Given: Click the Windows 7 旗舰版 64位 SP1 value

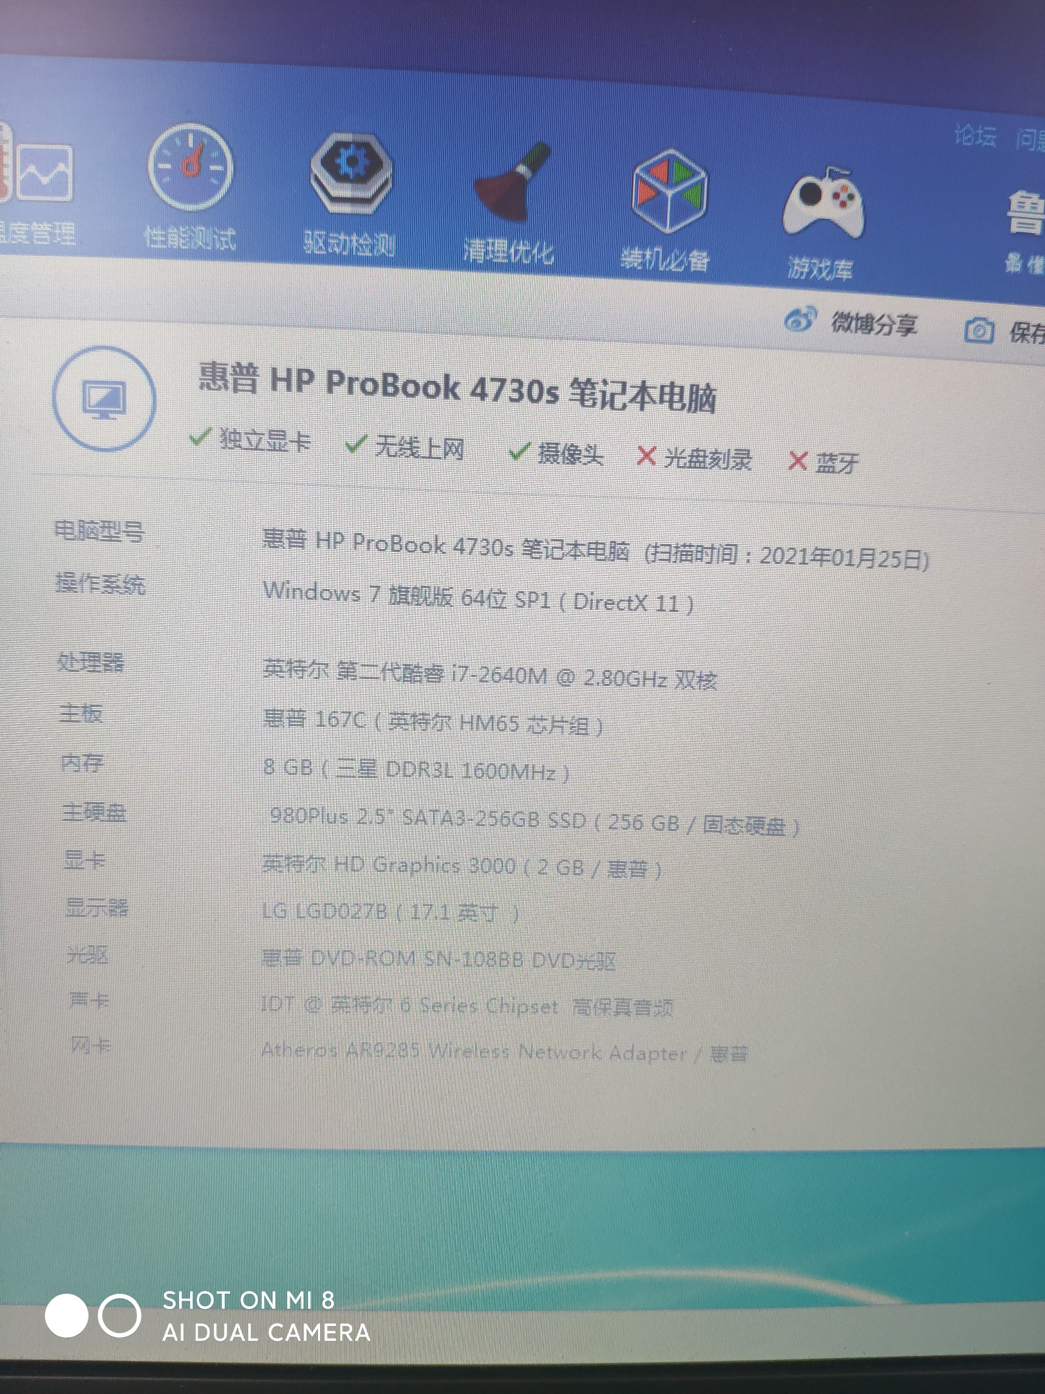Looking at the screenshot, I should click(x=478, y=597).
